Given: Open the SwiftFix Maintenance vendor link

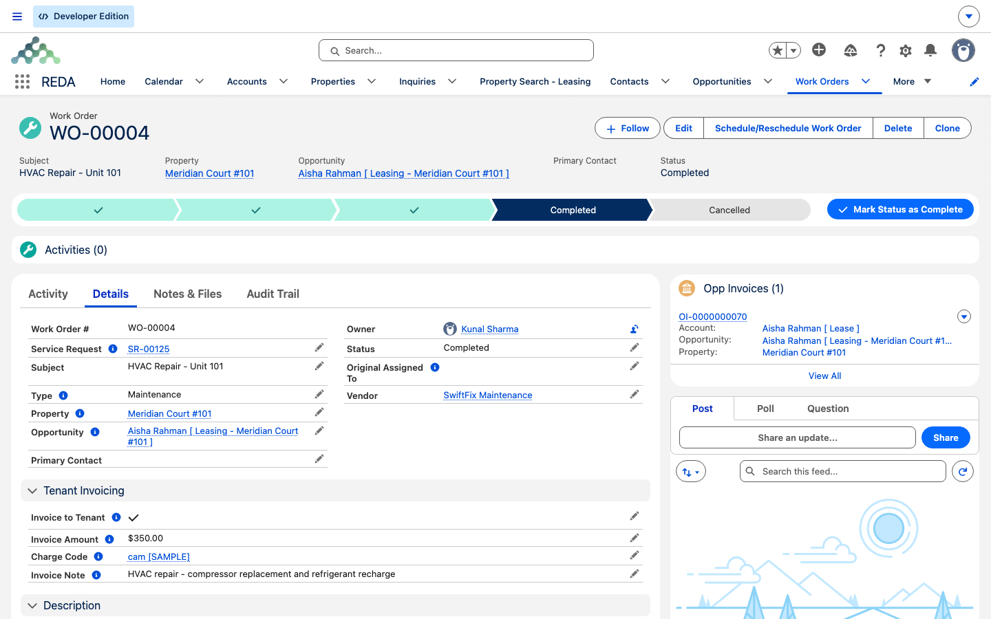Looking at the screenshot, I should coord(488,395).
